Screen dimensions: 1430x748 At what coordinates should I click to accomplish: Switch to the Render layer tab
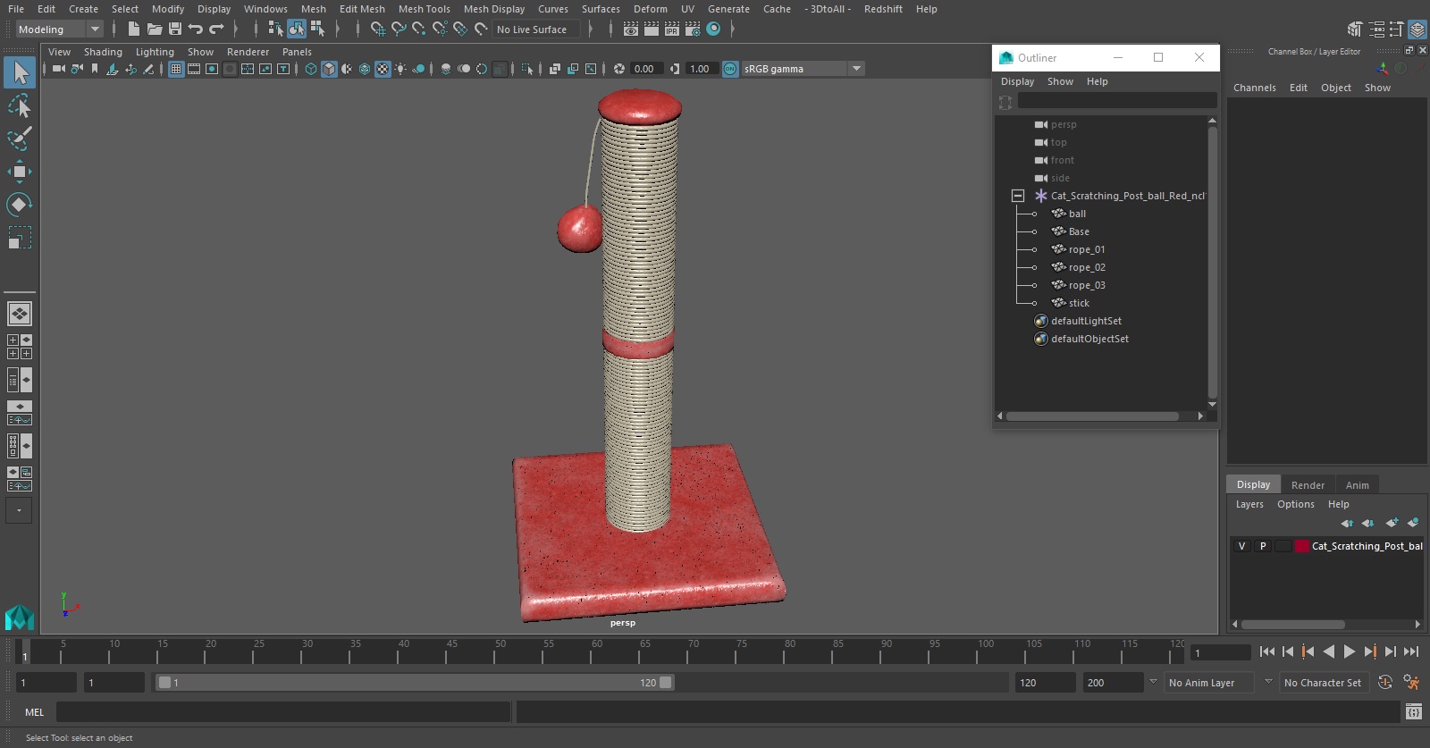click(1308, 484)
